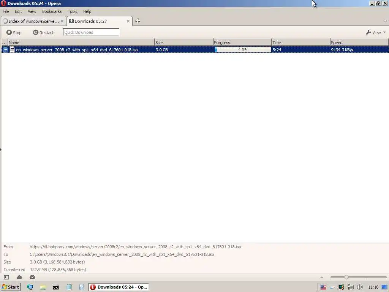
Task: Open the notepad icon in taskbar
Action: 69,287
